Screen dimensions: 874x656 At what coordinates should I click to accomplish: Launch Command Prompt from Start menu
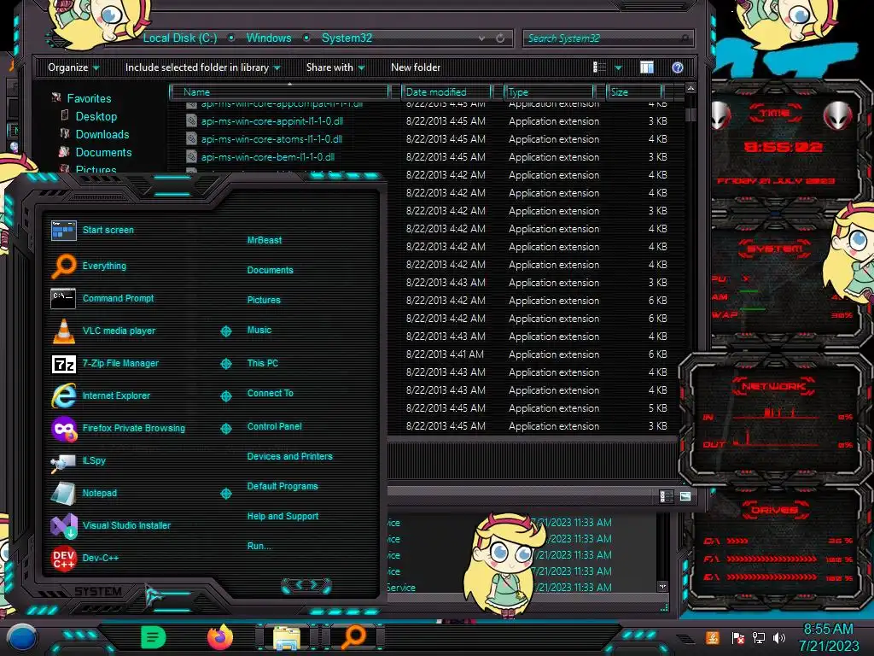pyautogui.click(x=102, y=298)
